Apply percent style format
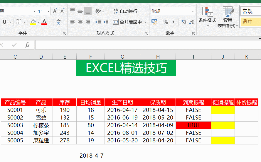Viewport: 261px width, 162px height. pyautogui.click(x=166, y=22)
